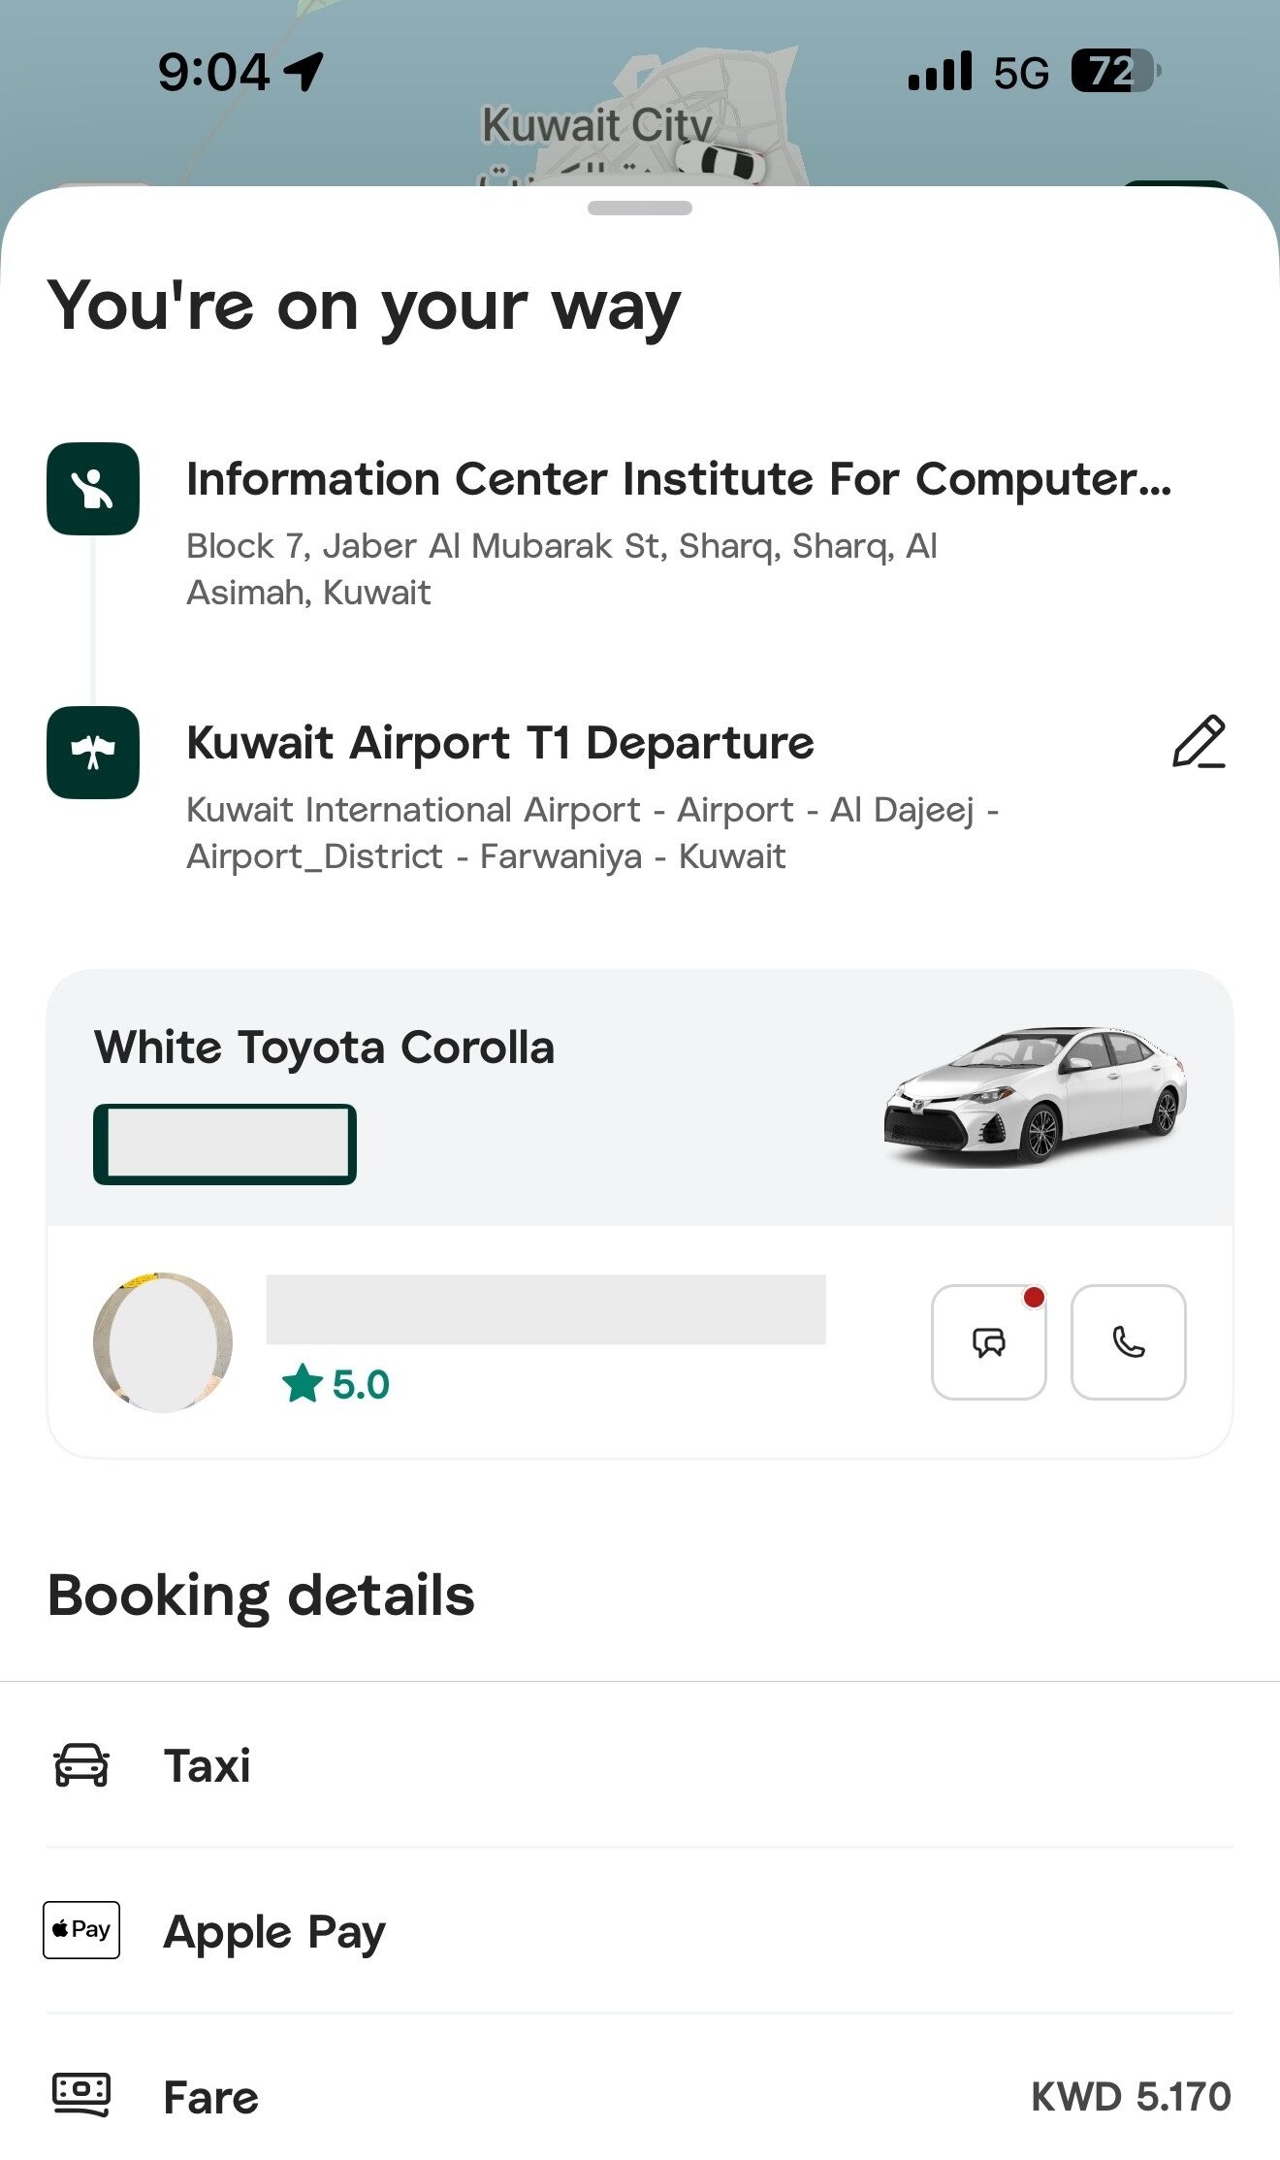
Task: Tap the airport drop-off plane icon
Action: pos(93,753)
